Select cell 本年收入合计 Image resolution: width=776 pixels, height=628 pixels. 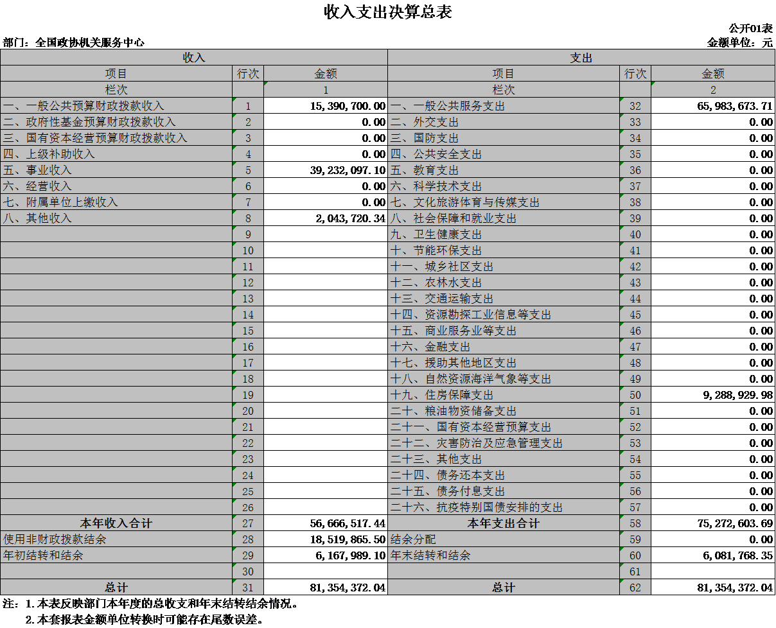116,523
